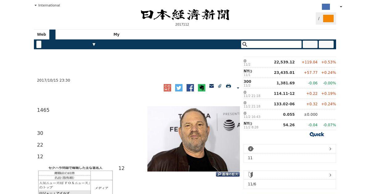Click the number 1465 in article

[x=43, y=110]
